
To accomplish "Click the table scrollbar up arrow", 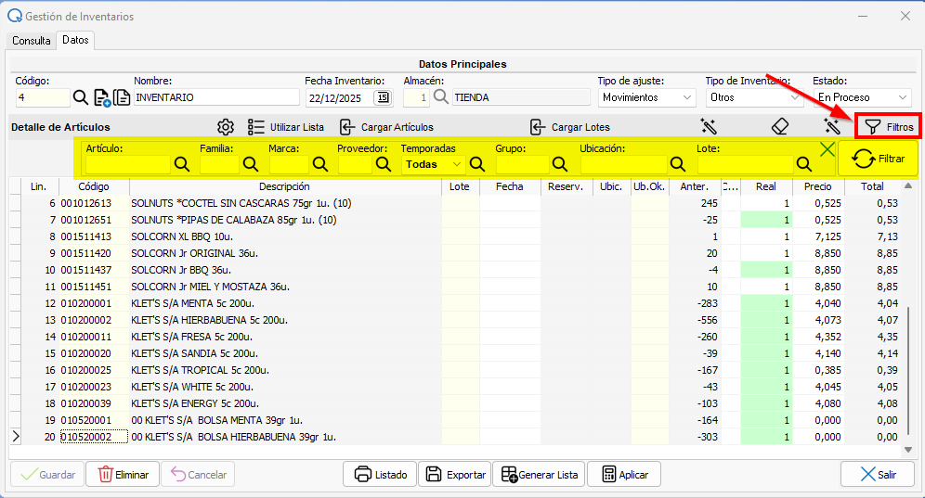I will [x=908, y=185].
